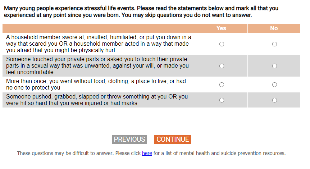
Task: Click the 'questions may be difficult' footer text
Action: pyautogui.click(x=79, y=154)
